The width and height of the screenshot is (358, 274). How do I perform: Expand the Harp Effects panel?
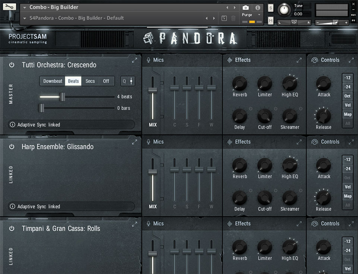tap(299, 142)
